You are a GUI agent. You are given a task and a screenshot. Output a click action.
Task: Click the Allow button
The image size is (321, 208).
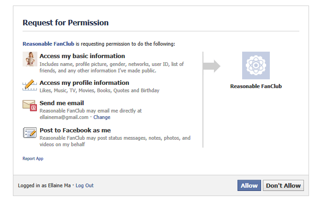point(249,185)
